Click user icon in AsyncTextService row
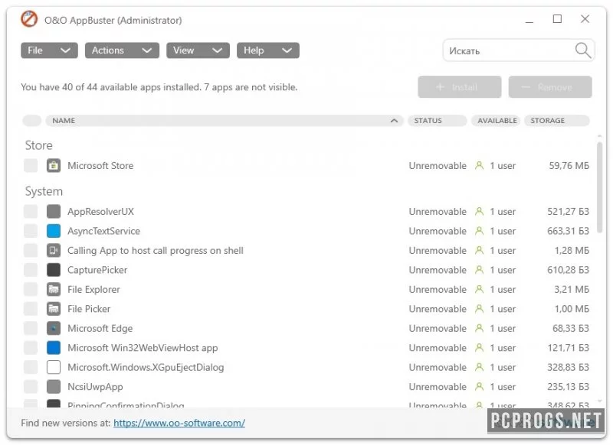This screenshot has width=613, height=445. click(x=479, y=231)
